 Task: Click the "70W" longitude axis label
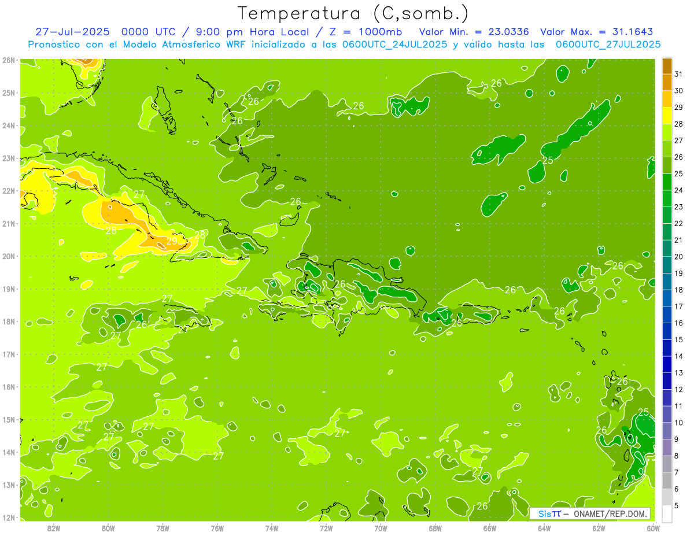381,528
